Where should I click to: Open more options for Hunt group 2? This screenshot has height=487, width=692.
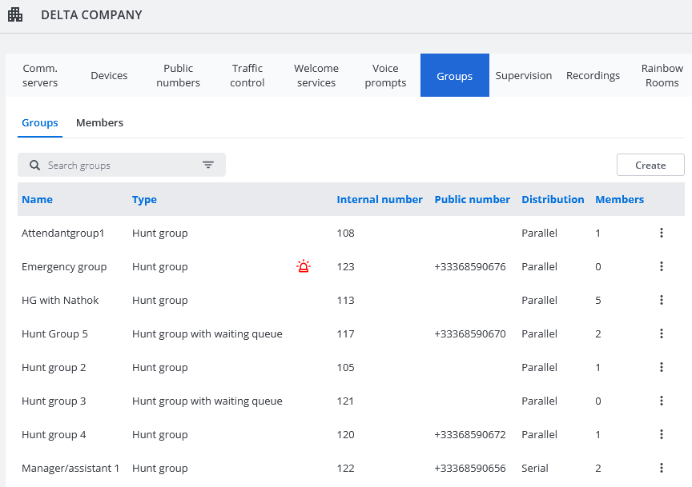661,367
